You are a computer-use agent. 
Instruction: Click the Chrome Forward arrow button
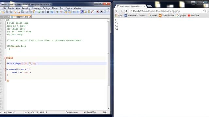point(121,11)
